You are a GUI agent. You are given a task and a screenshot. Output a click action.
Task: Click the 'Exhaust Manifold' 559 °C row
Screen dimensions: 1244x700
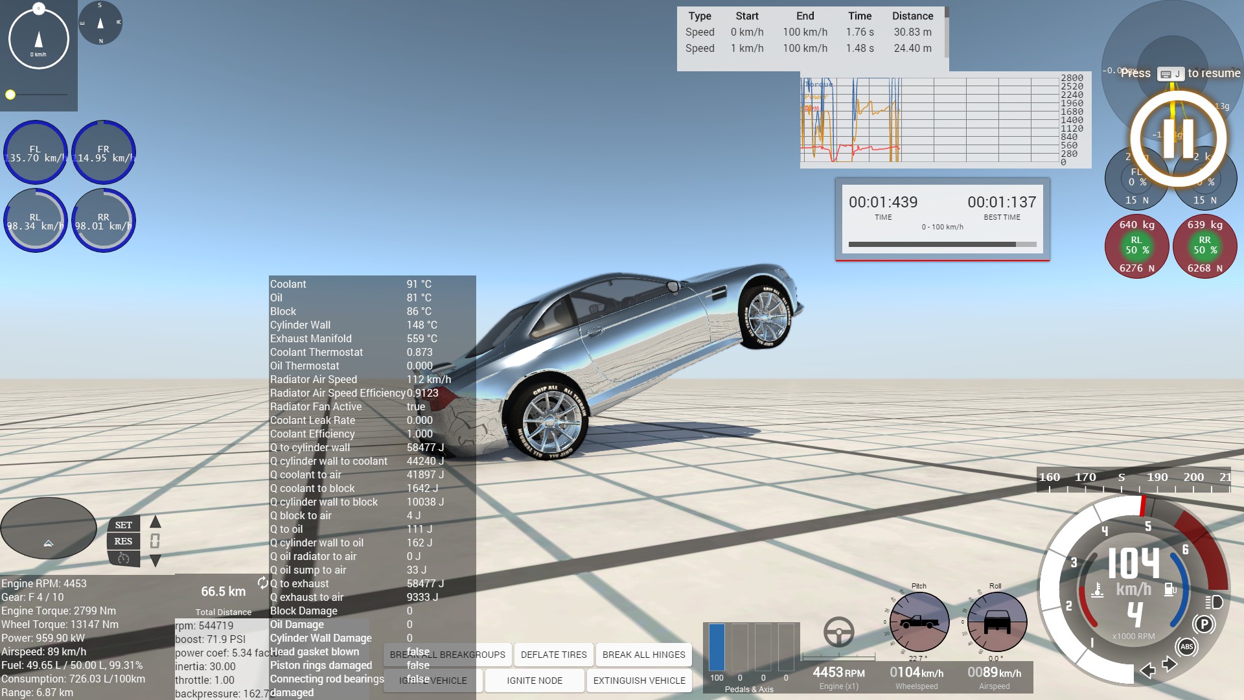coord(373,338)
